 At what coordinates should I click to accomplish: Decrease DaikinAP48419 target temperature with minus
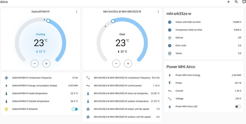pyautogui.click(x=35, y=64)
